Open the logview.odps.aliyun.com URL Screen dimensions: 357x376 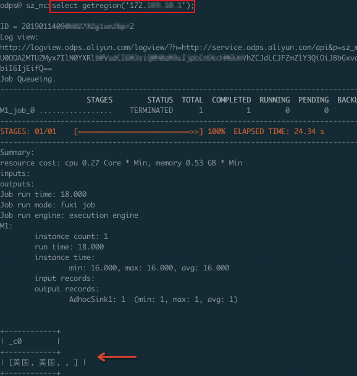[178, 48]
